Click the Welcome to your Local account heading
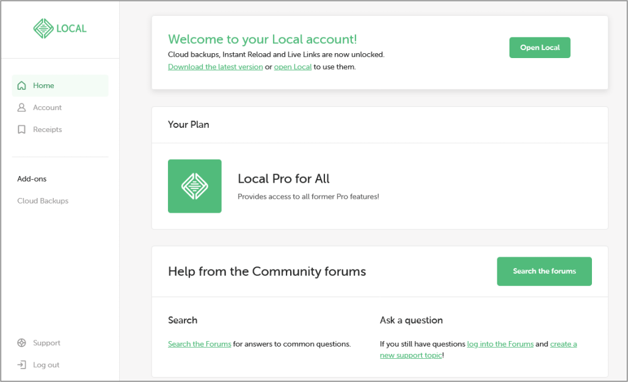 (262, 39)
